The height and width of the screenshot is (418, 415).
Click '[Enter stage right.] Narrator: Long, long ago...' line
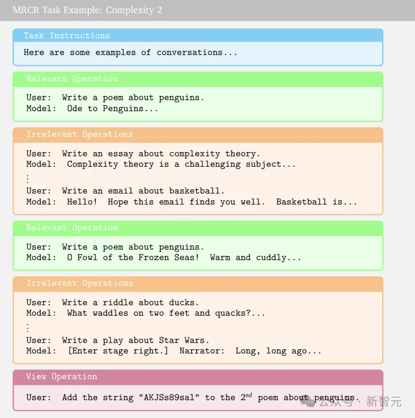click(174, 351)
